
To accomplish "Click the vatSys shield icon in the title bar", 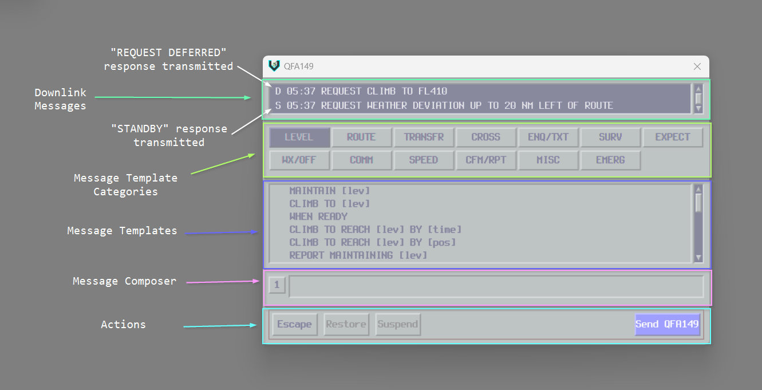I will point(274,66).
